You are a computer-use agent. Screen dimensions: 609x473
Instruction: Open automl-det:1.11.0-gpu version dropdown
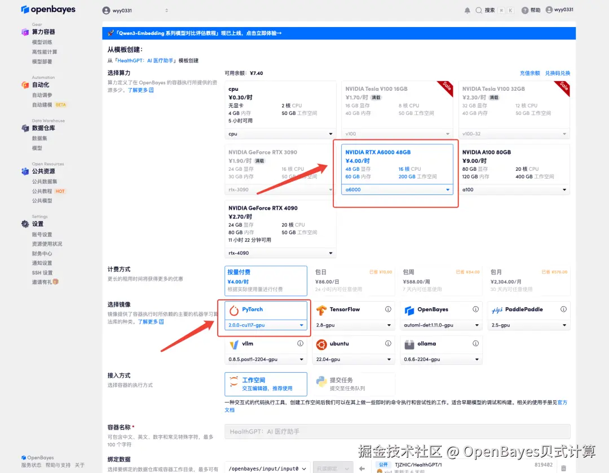pos(441,325)
